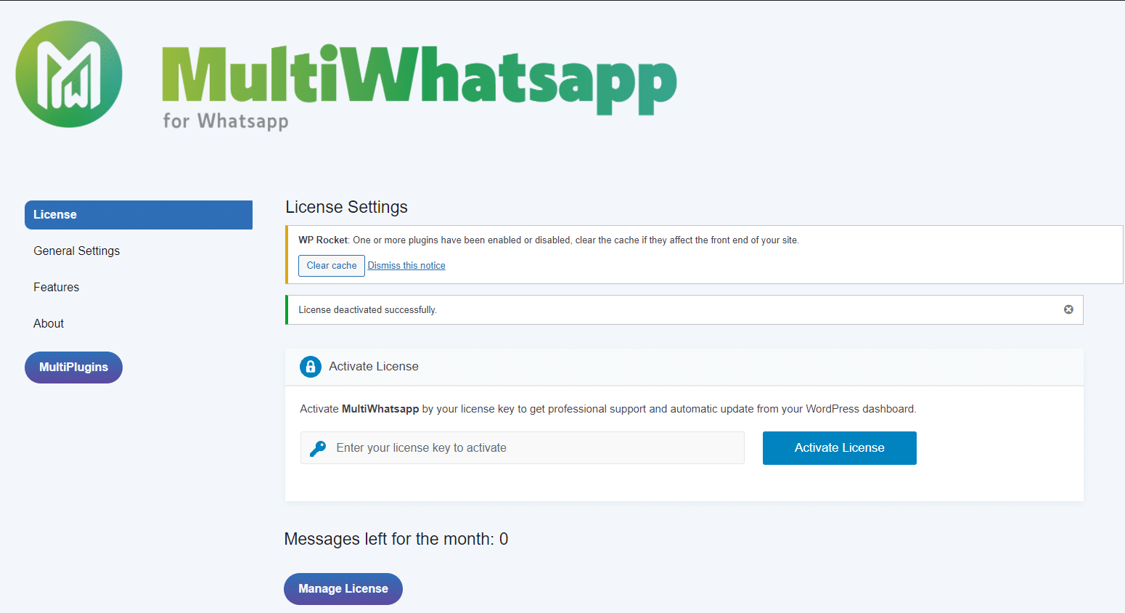Click the blue padlock icon beside Activate License

coord(311,367)
